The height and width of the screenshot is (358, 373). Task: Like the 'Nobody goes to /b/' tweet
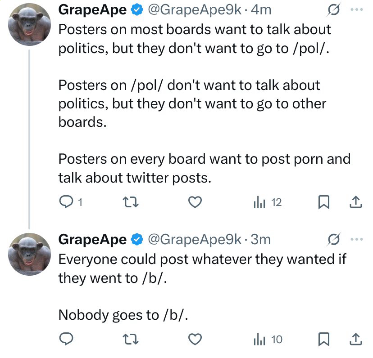tap(195, 339)
